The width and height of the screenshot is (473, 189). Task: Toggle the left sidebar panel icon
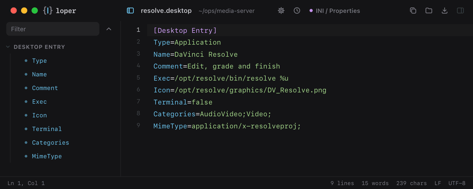pos(130,10)
